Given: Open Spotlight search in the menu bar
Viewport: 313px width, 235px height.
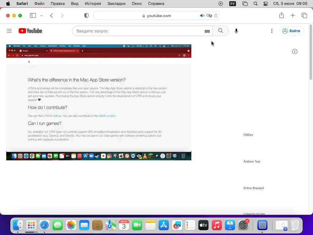Looking at the screenshot, I should [x=256, y=4].
